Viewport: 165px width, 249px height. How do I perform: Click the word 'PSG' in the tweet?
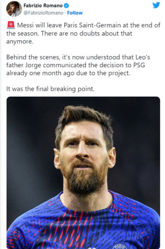[139, 65]
